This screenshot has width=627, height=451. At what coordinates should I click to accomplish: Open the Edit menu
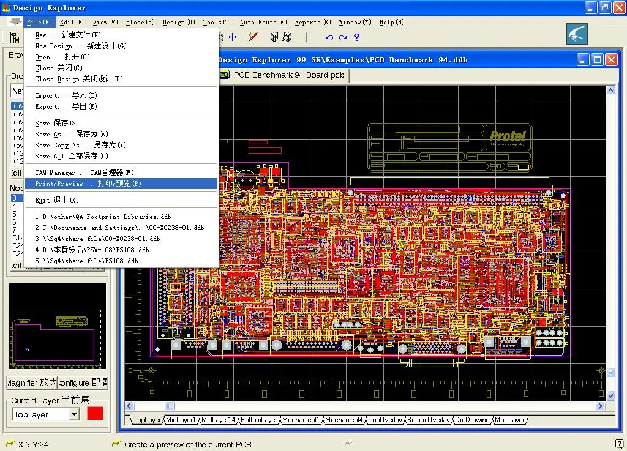pos(72,23)
